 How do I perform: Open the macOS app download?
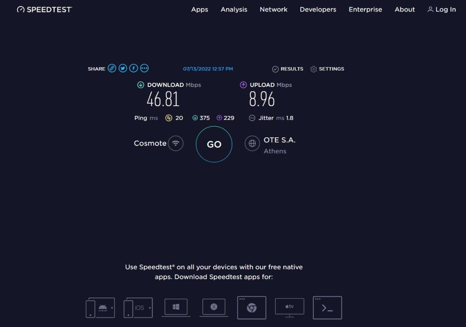pyautogui.click(x=214, y=308)
